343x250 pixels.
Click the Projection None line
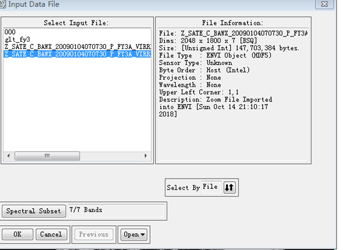tap(190, 77)
